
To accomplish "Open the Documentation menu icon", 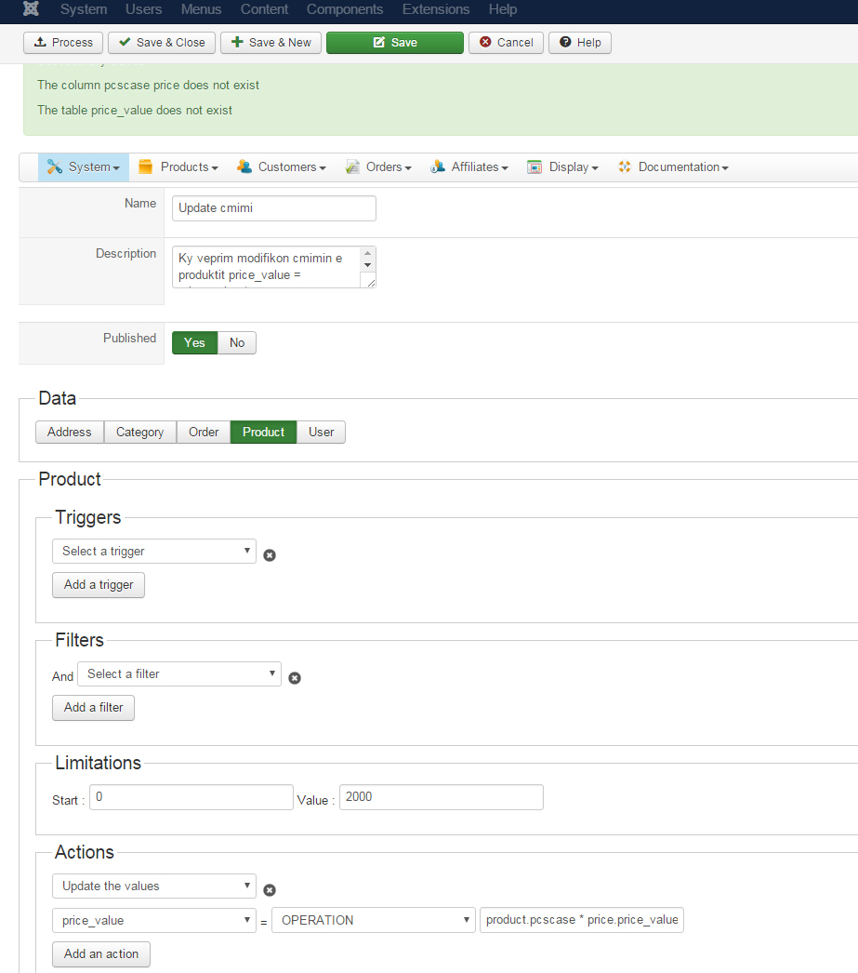I will 625,167.
